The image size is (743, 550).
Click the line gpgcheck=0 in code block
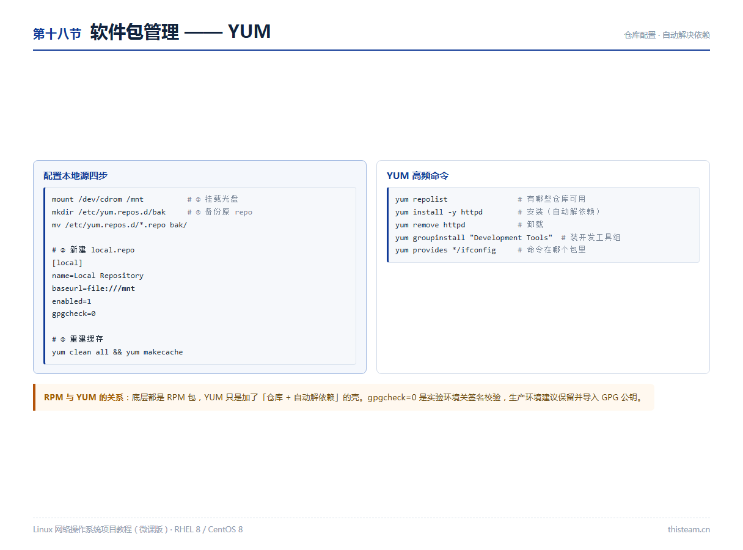coord(74,313)
